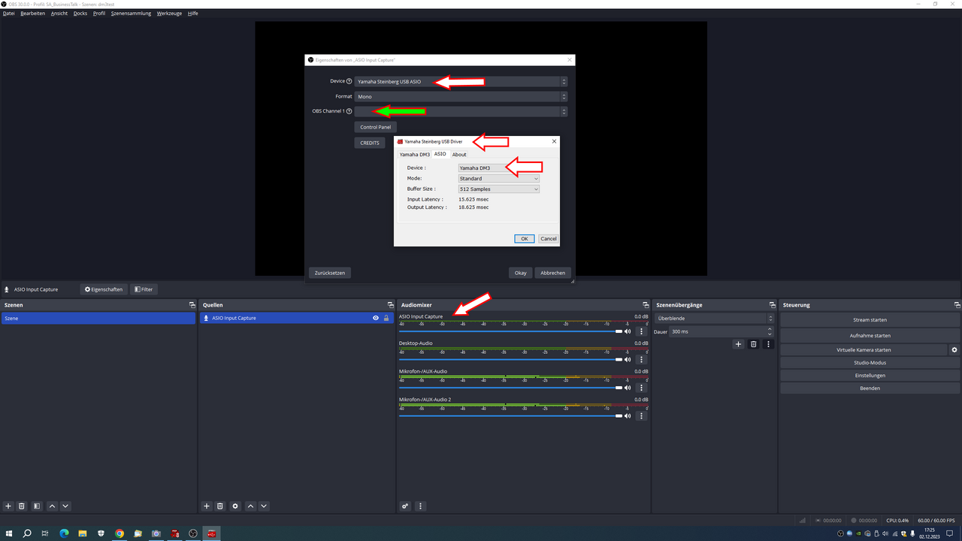Viewport: 962px width, 541px height.
Task: Mute Desktop-Audio channel
Action: [628, 359]
